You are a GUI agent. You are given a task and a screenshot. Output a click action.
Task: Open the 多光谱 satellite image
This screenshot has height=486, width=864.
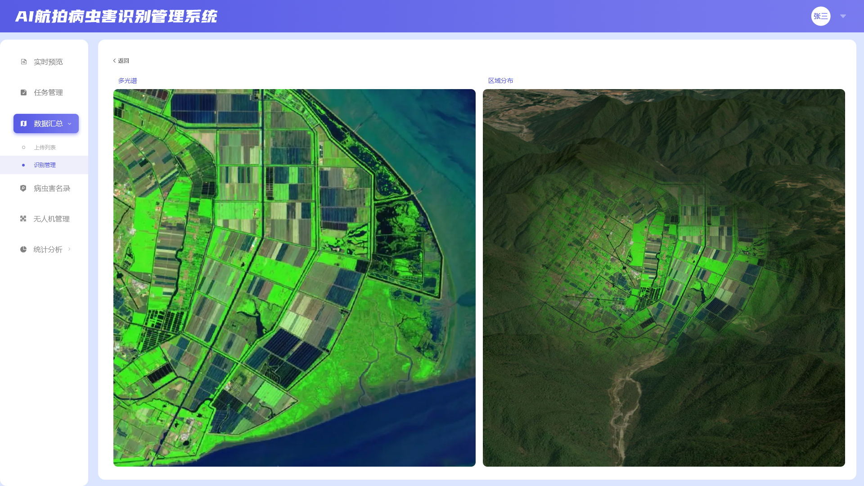(x=294, y=278)
